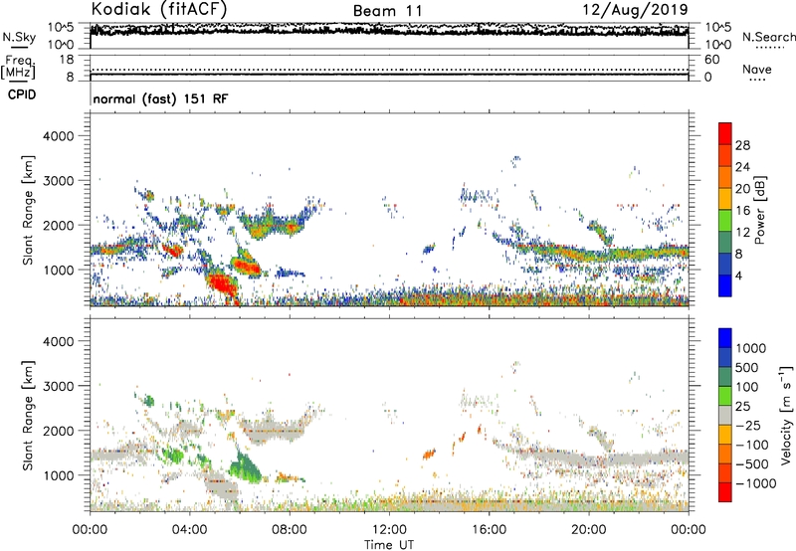Screen dimensions: 796x551
Task: Click the strong red echo near 05:30 in power panel
Action: (x=222, y=284)
